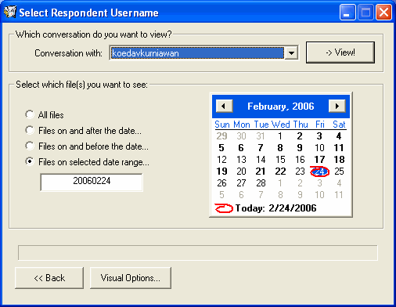The width and height of the screenshot is (396, 307).
Task: Select February 22 in the calendar
Action: pos(280,172)
